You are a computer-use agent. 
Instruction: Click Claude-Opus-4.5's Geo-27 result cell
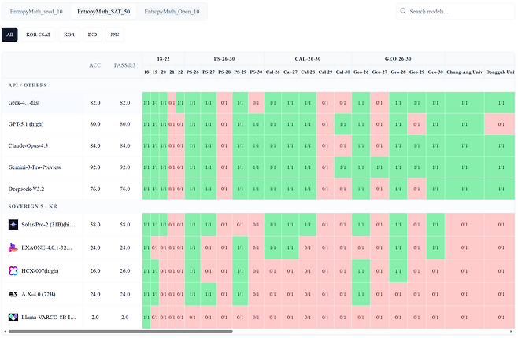[x=379, y=145]
